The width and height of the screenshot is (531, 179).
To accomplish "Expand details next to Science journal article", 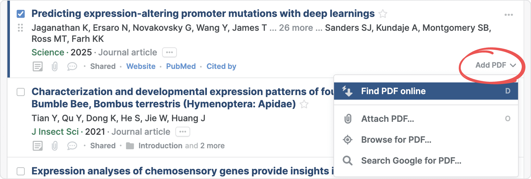I will click(169, 52).
